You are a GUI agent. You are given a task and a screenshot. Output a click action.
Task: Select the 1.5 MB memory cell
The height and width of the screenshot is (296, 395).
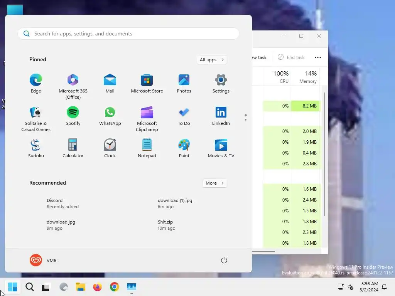306,211
